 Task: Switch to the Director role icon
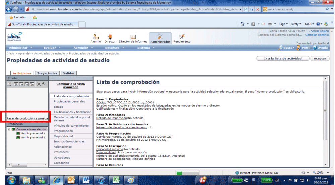110,39
